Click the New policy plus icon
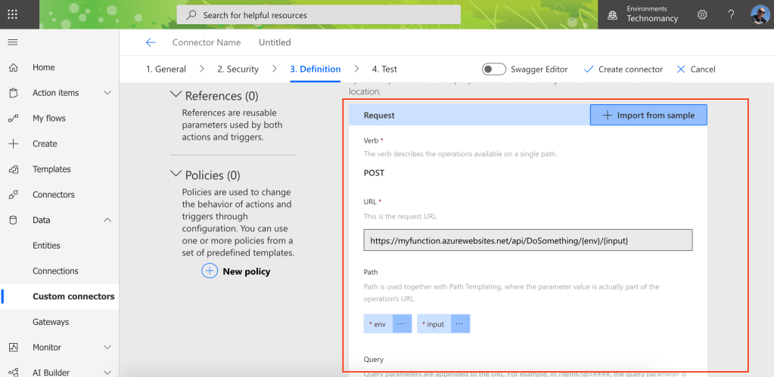Viewport: 774px width, 377px height. pyautogui.click(x=210, y=271)
